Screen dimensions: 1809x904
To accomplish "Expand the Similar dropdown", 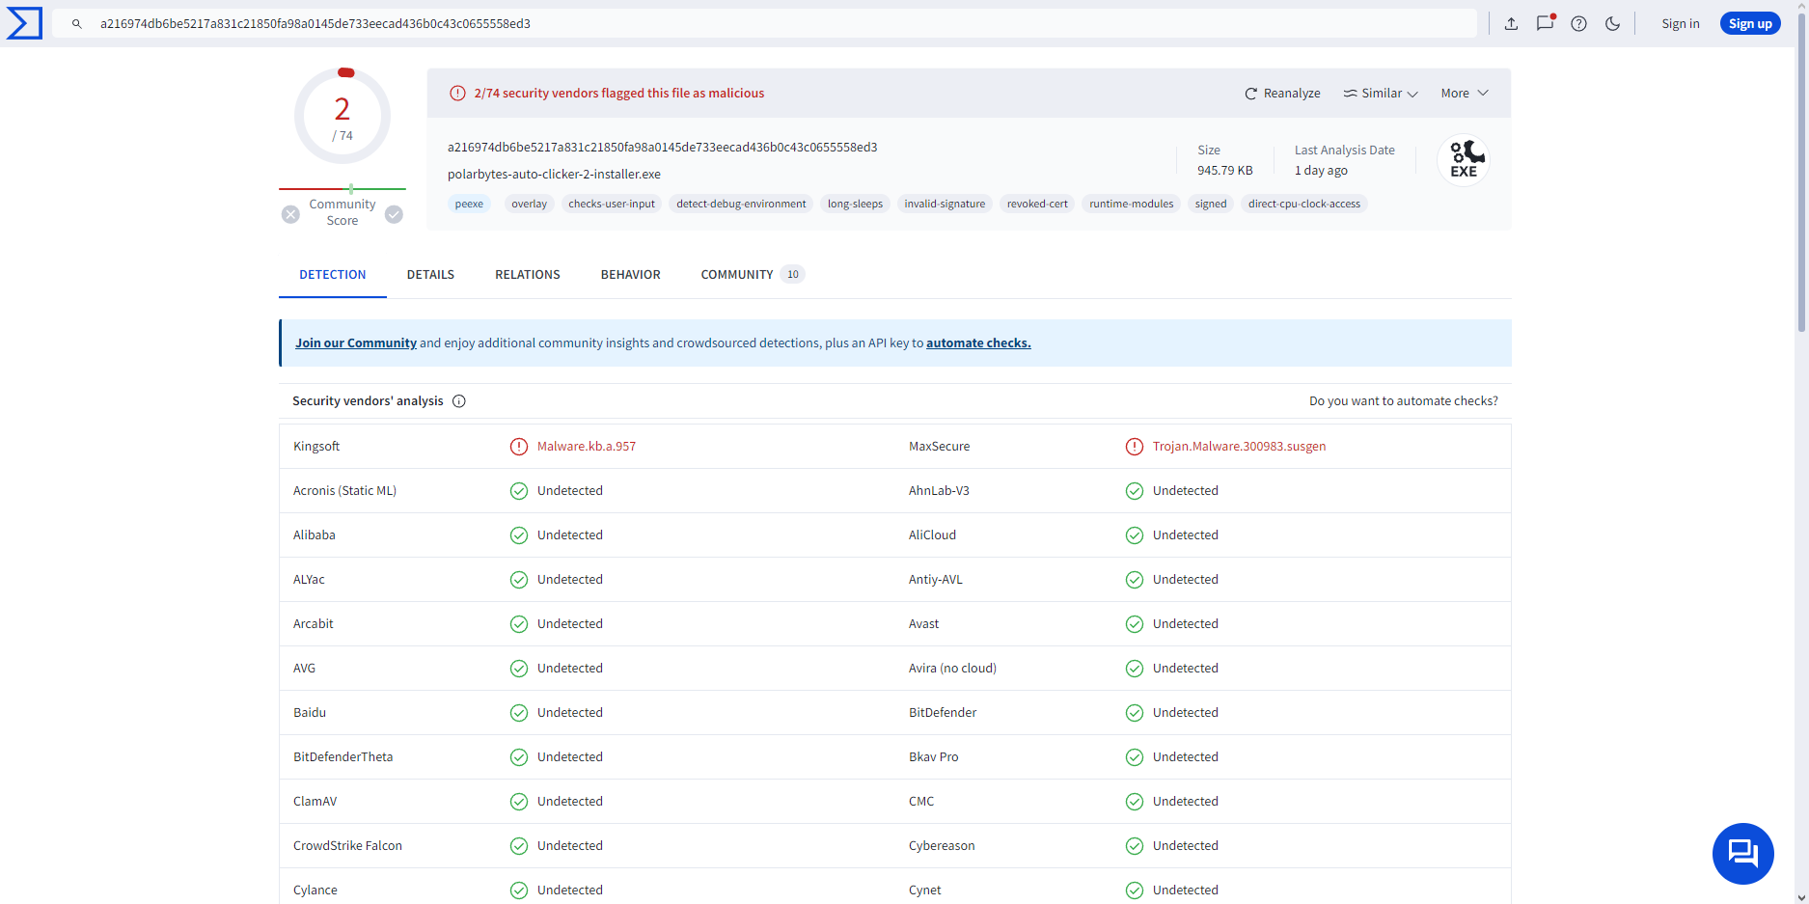I will 1381,94.
